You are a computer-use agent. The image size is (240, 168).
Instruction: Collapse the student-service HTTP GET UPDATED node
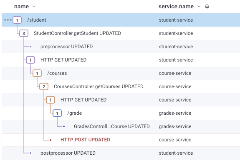pos(30,60)
